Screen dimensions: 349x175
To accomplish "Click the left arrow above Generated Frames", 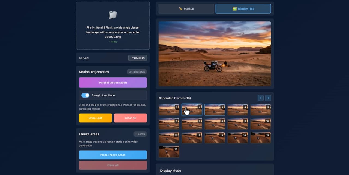I will click(x=260, y=98).
